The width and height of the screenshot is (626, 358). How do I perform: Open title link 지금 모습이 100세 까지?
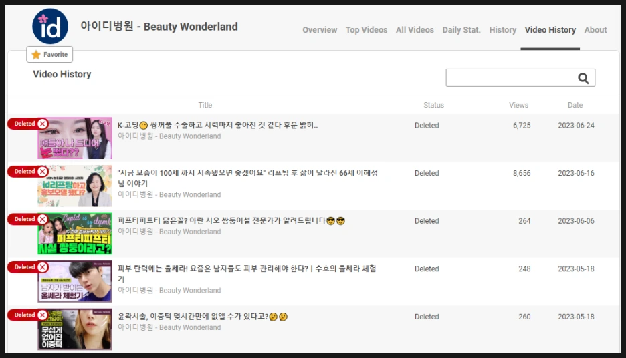247,178
